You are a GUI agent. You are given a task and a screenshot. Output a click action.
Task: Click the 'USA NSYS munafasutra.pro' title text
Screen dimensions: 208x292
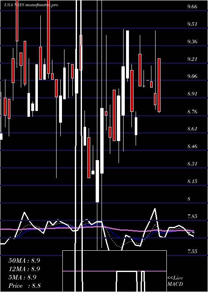[x=31, y=5]
